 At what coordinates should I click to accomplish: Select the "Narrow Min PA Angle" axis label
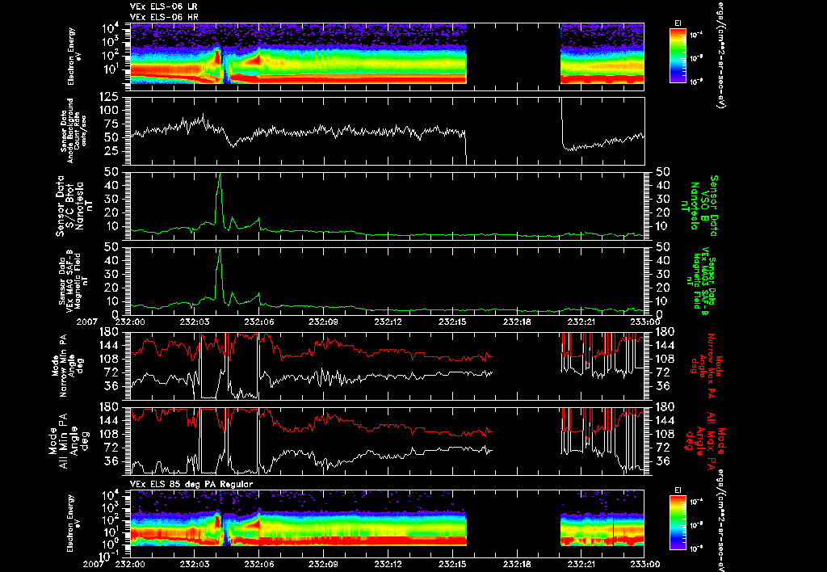[x=68, y=365]
